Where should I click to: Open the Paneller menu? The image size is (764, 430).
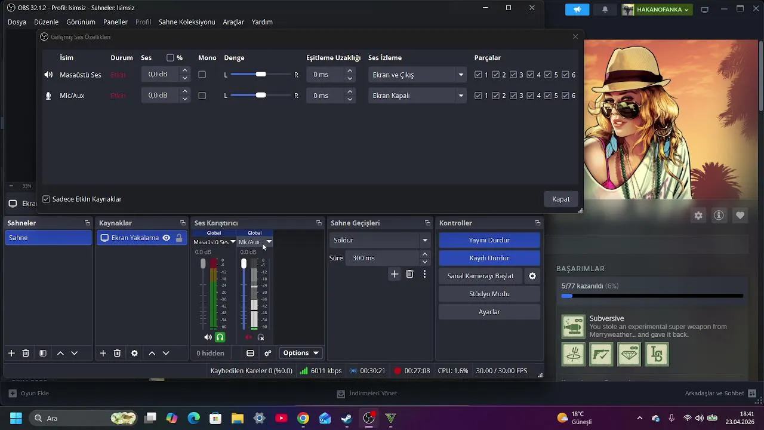pos(115,22)
